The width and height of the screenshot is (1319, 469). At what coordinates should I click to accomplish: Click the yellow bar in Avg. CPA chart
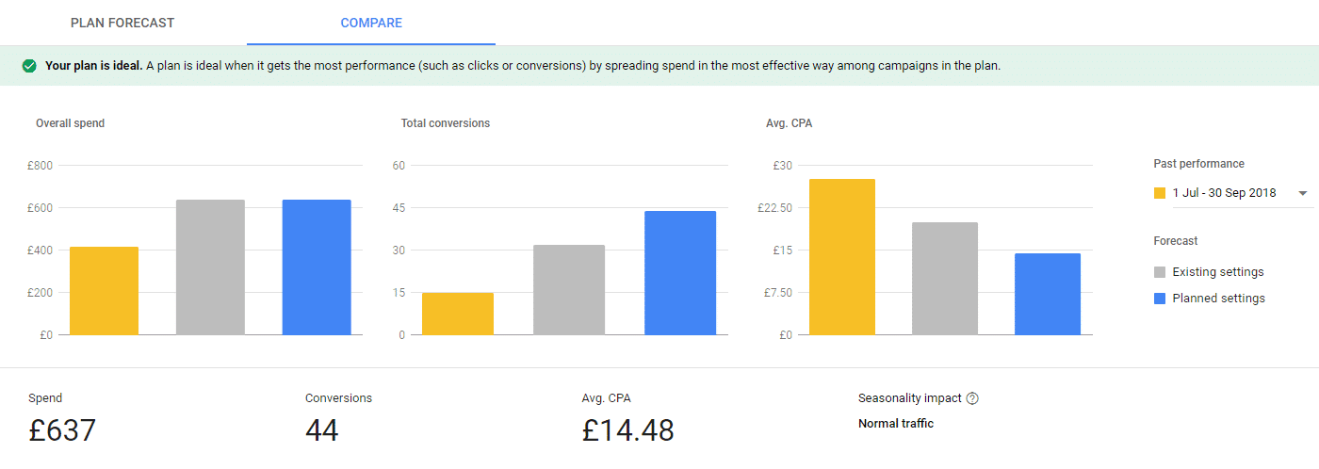point(842,257)
